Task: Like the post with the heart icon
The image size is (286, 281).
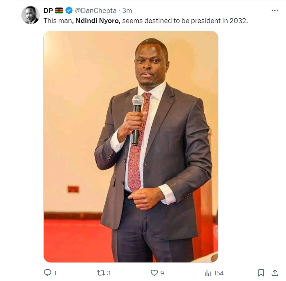Action: (154, 273)
